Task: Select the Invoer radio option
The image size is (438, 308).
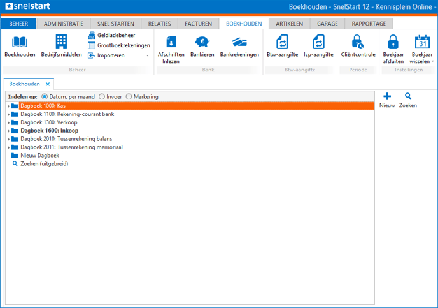Action: pyautogui.click(x=102, y=97)
